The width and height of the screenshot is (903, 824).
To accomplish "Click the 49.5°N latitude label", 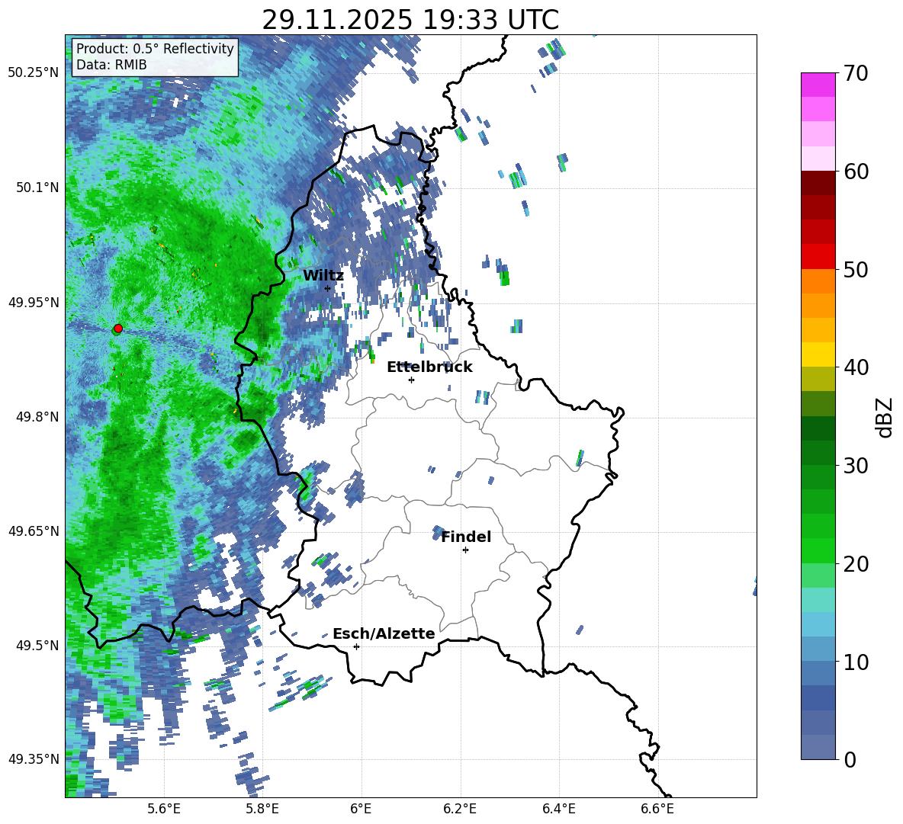I will click(37, 646).
